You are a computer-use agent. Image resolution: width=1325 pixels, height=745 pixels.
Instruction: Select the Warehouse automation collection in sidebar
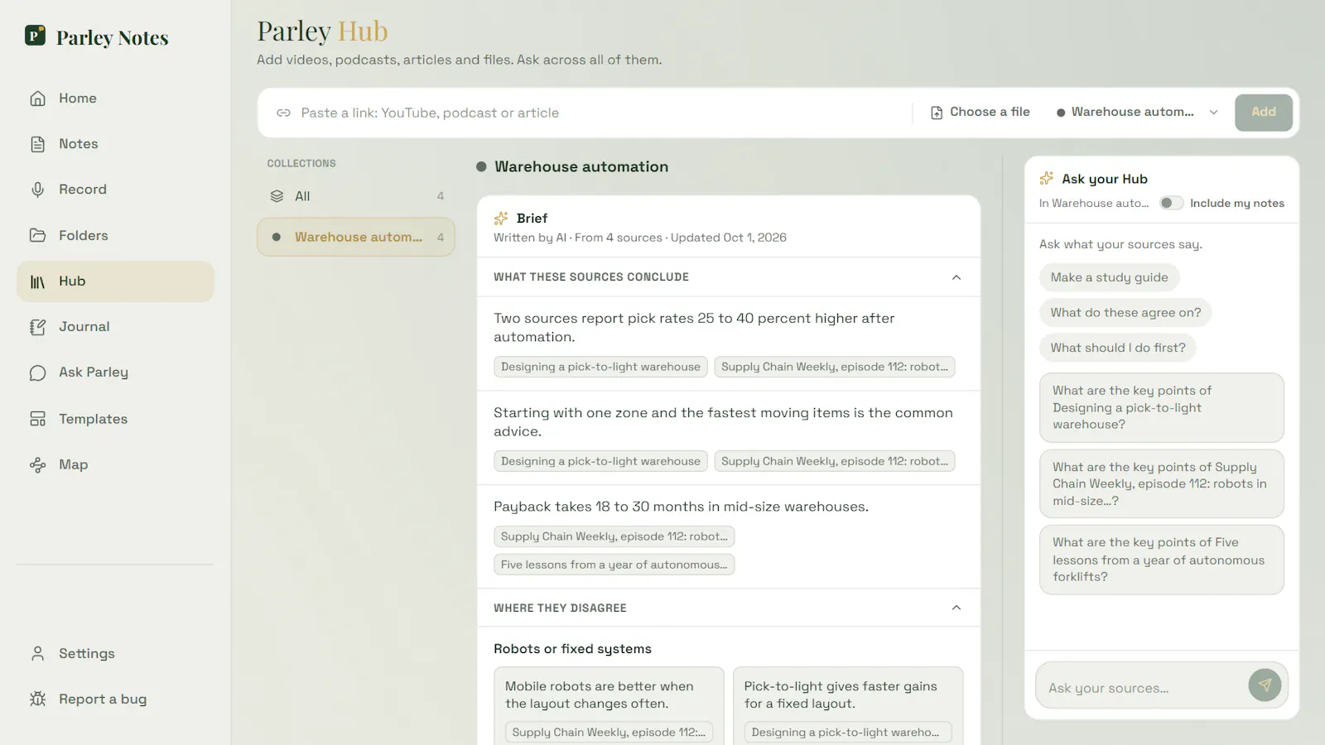356,237
